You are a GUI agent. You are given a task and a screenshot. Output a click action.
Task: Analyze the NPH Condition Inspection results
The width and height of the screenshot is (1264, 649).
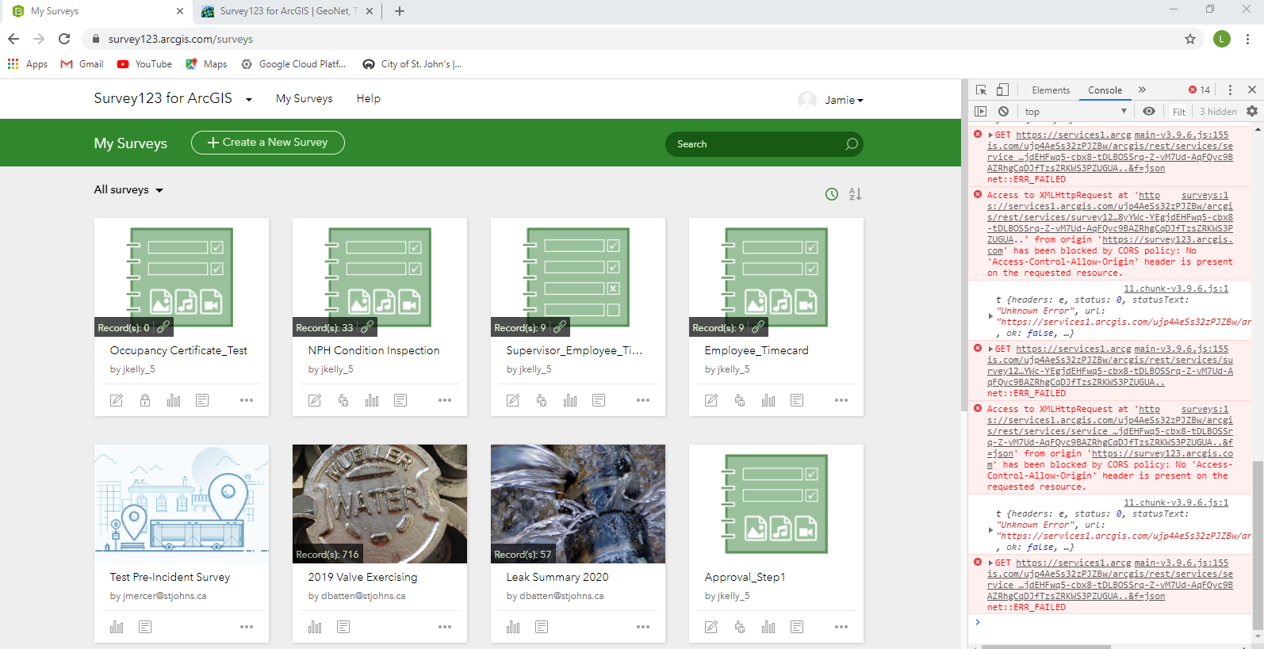coord(372,400)
